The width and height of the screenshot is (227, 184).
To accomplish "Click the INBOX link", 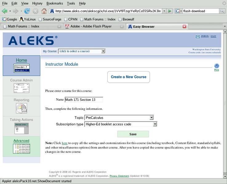I will pos(205,36).
